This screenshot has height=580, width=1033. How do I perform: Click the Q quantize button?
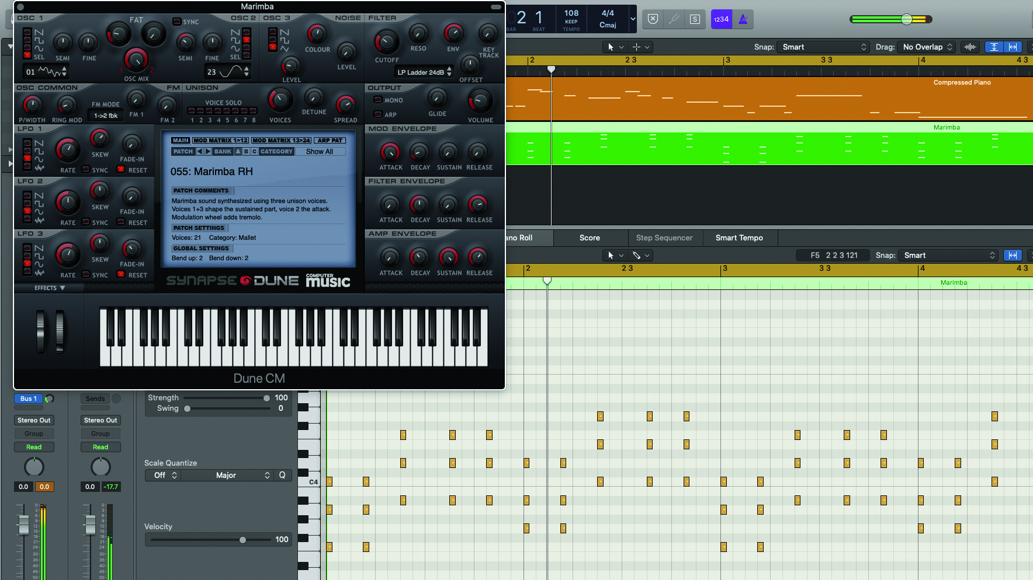point(282,476)
